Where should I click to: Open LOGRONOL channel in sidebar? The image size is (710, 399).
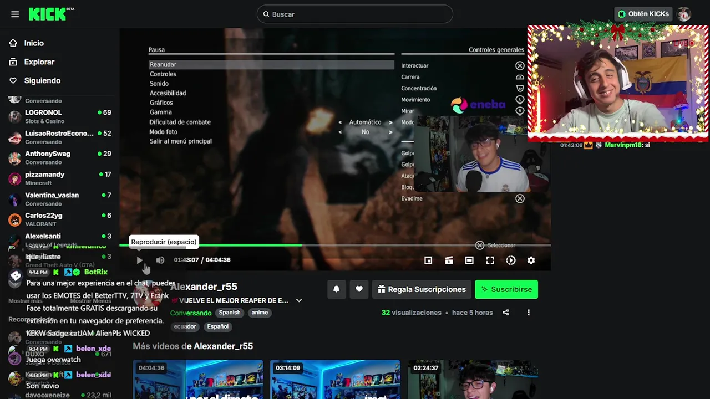60,116
